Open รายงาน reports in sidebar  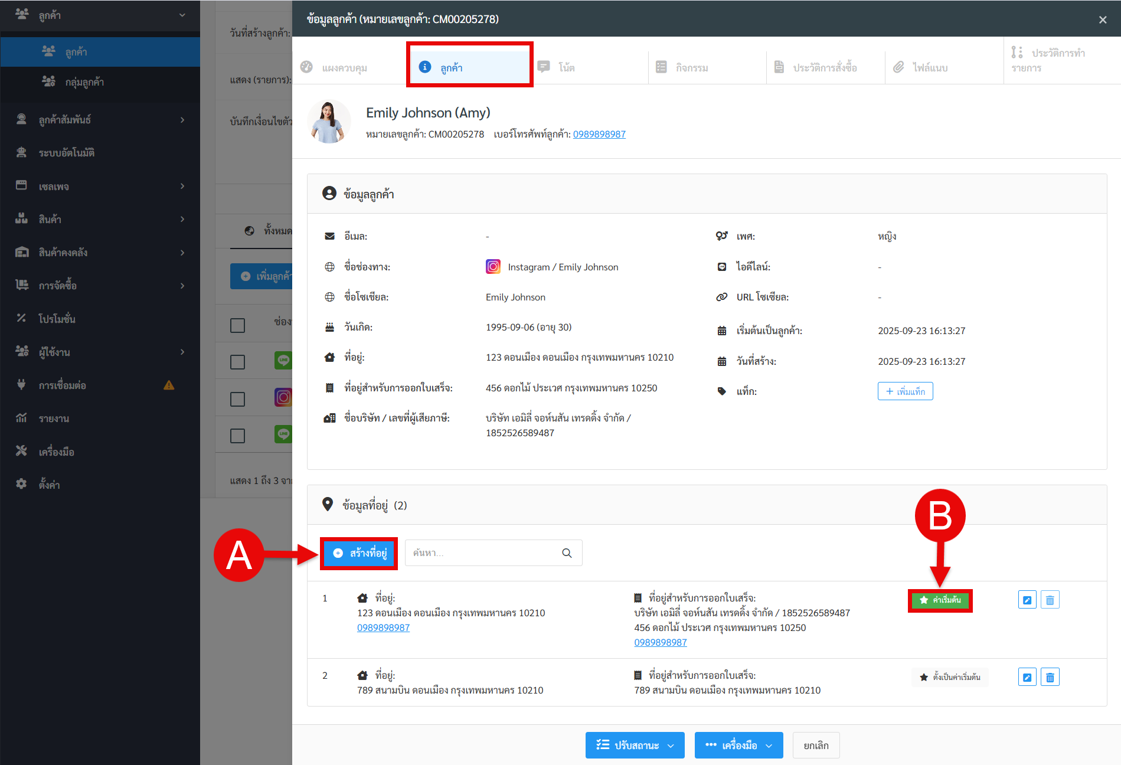click(x=54, y=419)
